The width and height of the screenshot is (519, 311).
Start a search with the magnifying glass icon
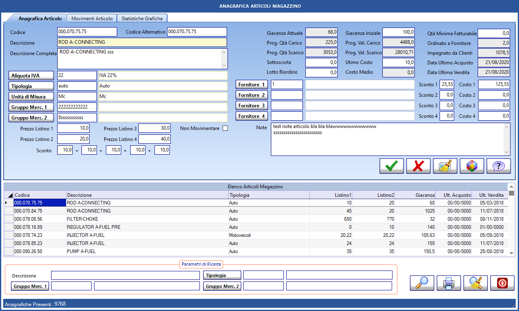422,283
